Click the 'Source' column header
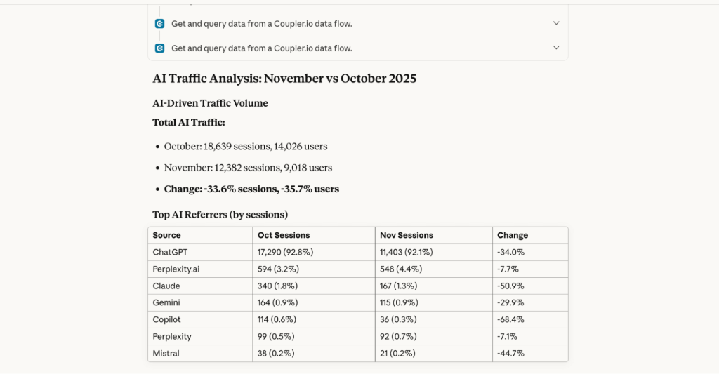This screenshot has width=719, height=374. pyautogui.click(x=167, y=236)
